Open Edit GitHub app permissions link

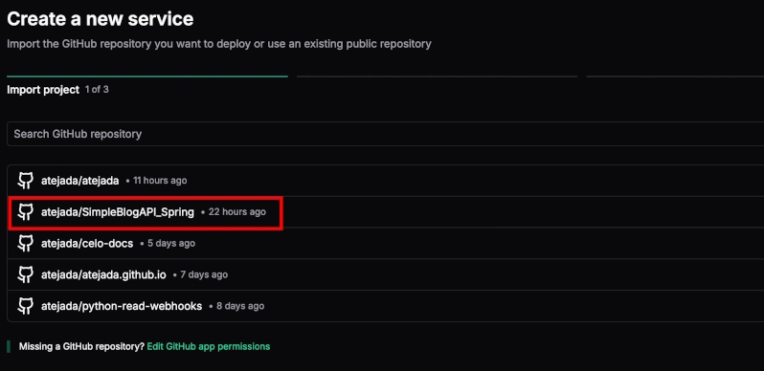[209, 346]
